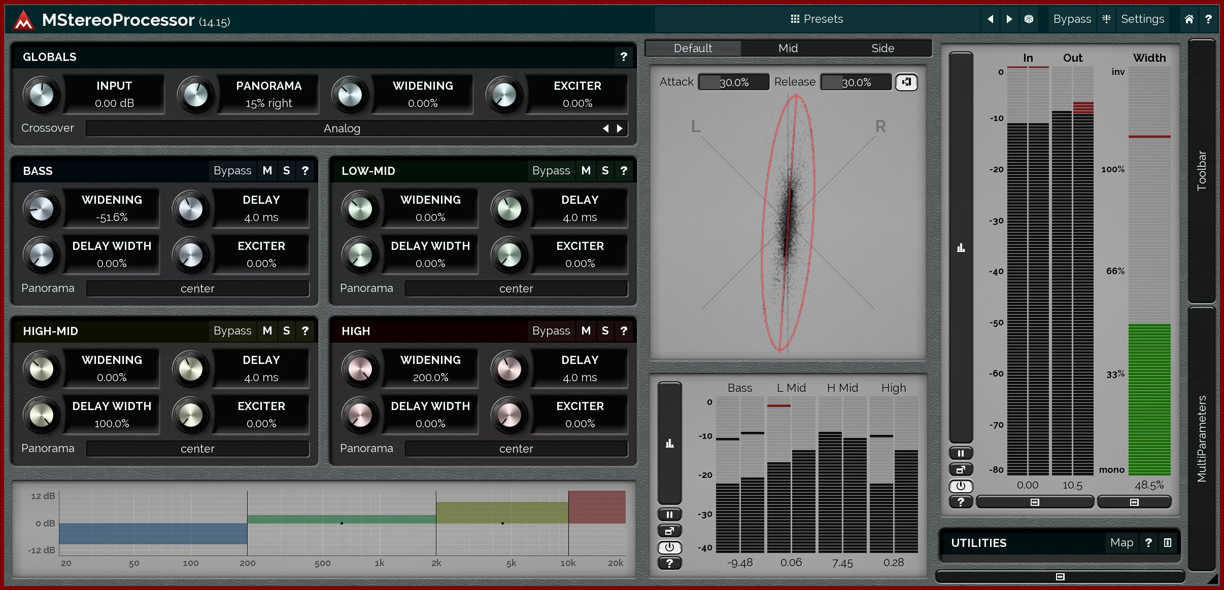Mute the BASS band
The height and width of the screenshot is (590, 1224).
(x=267, y=171)
